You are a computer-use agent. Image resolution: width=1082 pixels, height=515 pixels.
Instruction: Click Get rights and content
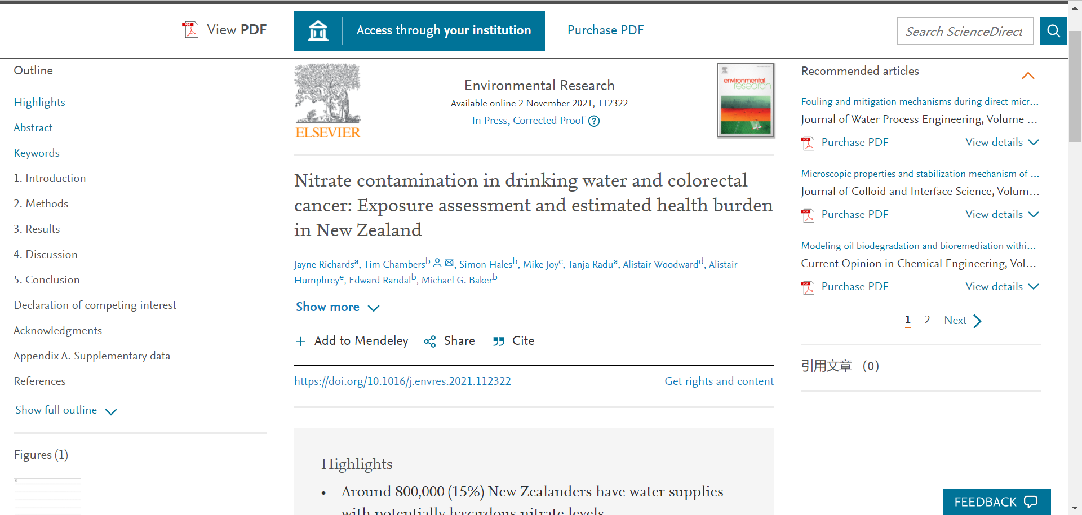pos(719,381)
